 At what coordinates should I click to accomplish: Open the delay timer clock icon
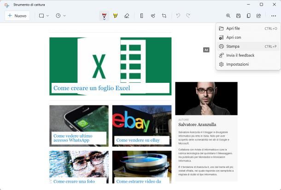[x=58, y=16]
